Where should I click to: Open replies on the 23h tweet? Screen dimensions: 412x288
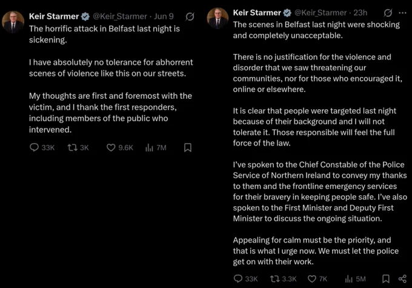245,279
